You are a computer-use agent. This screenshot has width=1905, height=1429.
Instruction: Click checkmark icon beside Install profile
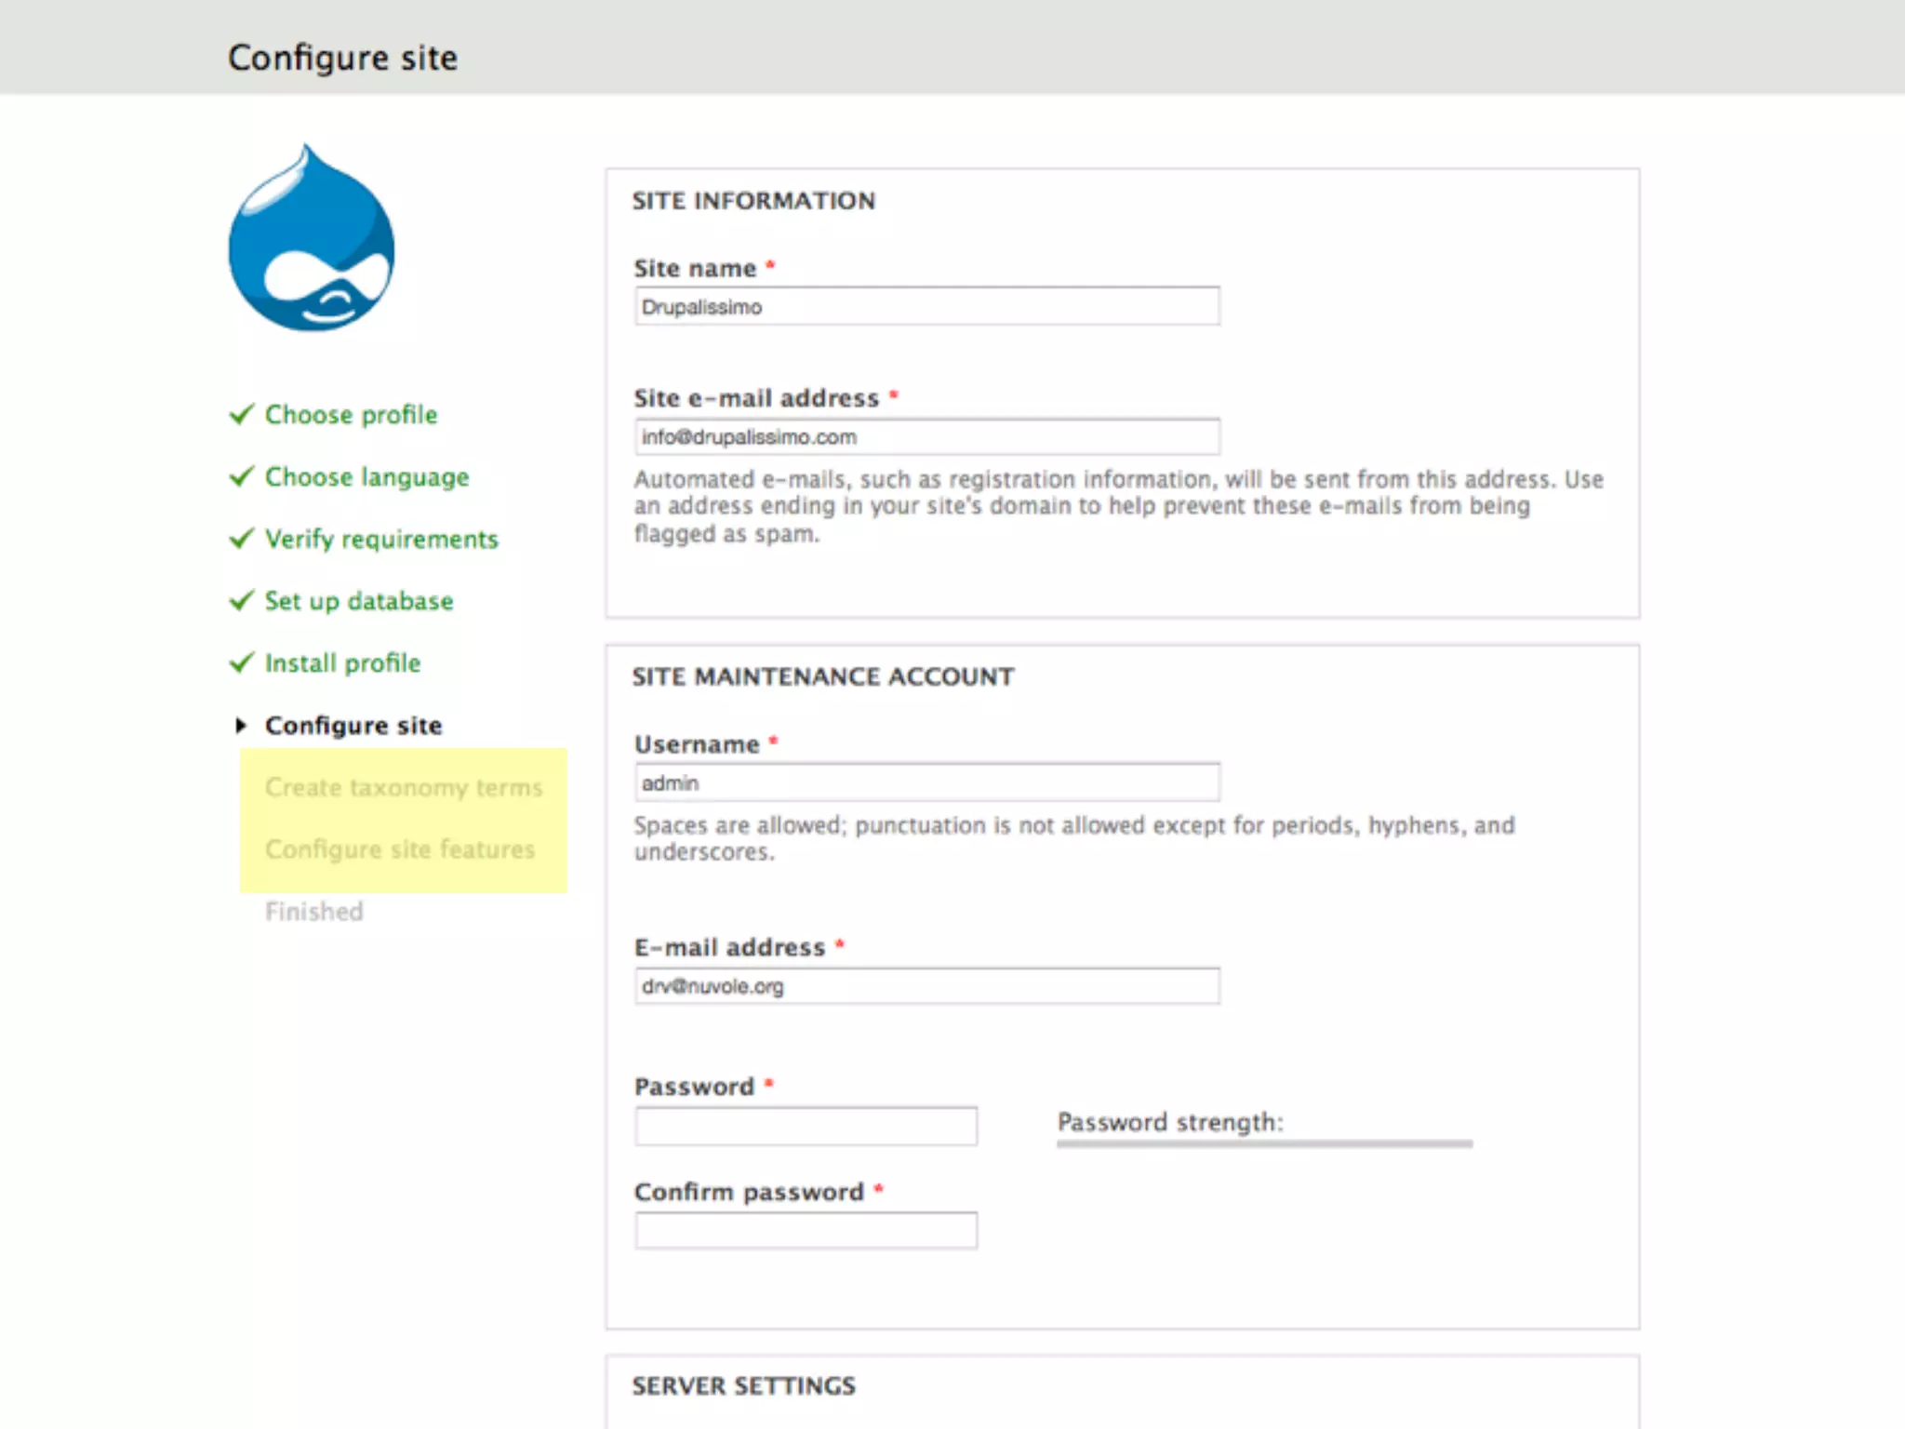242,662
